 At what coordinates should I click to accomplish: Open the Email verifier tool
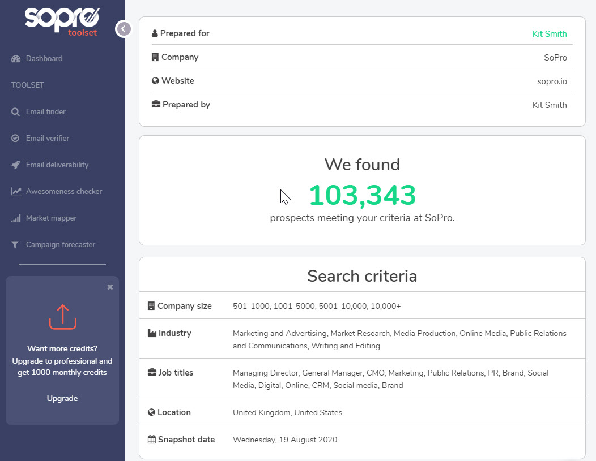point(48,139)
